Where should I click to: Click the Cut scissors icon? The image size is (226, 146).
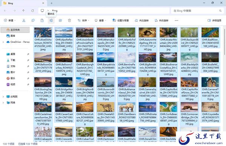click(x=24, y=20)
